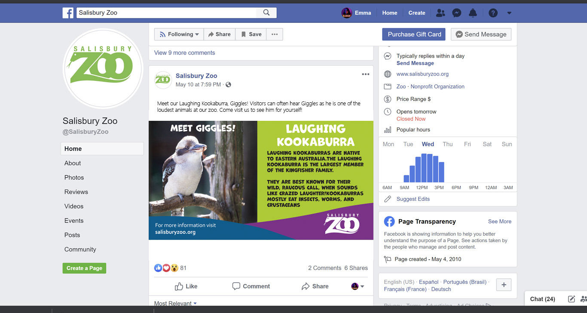Open Chat (24) panel
587x313 pixels.
(x=543, y=299)
